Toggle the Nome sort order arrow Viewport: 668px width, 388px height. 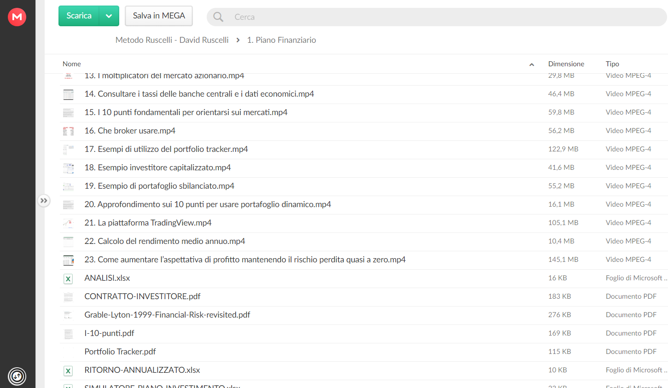tap(532, 64)
